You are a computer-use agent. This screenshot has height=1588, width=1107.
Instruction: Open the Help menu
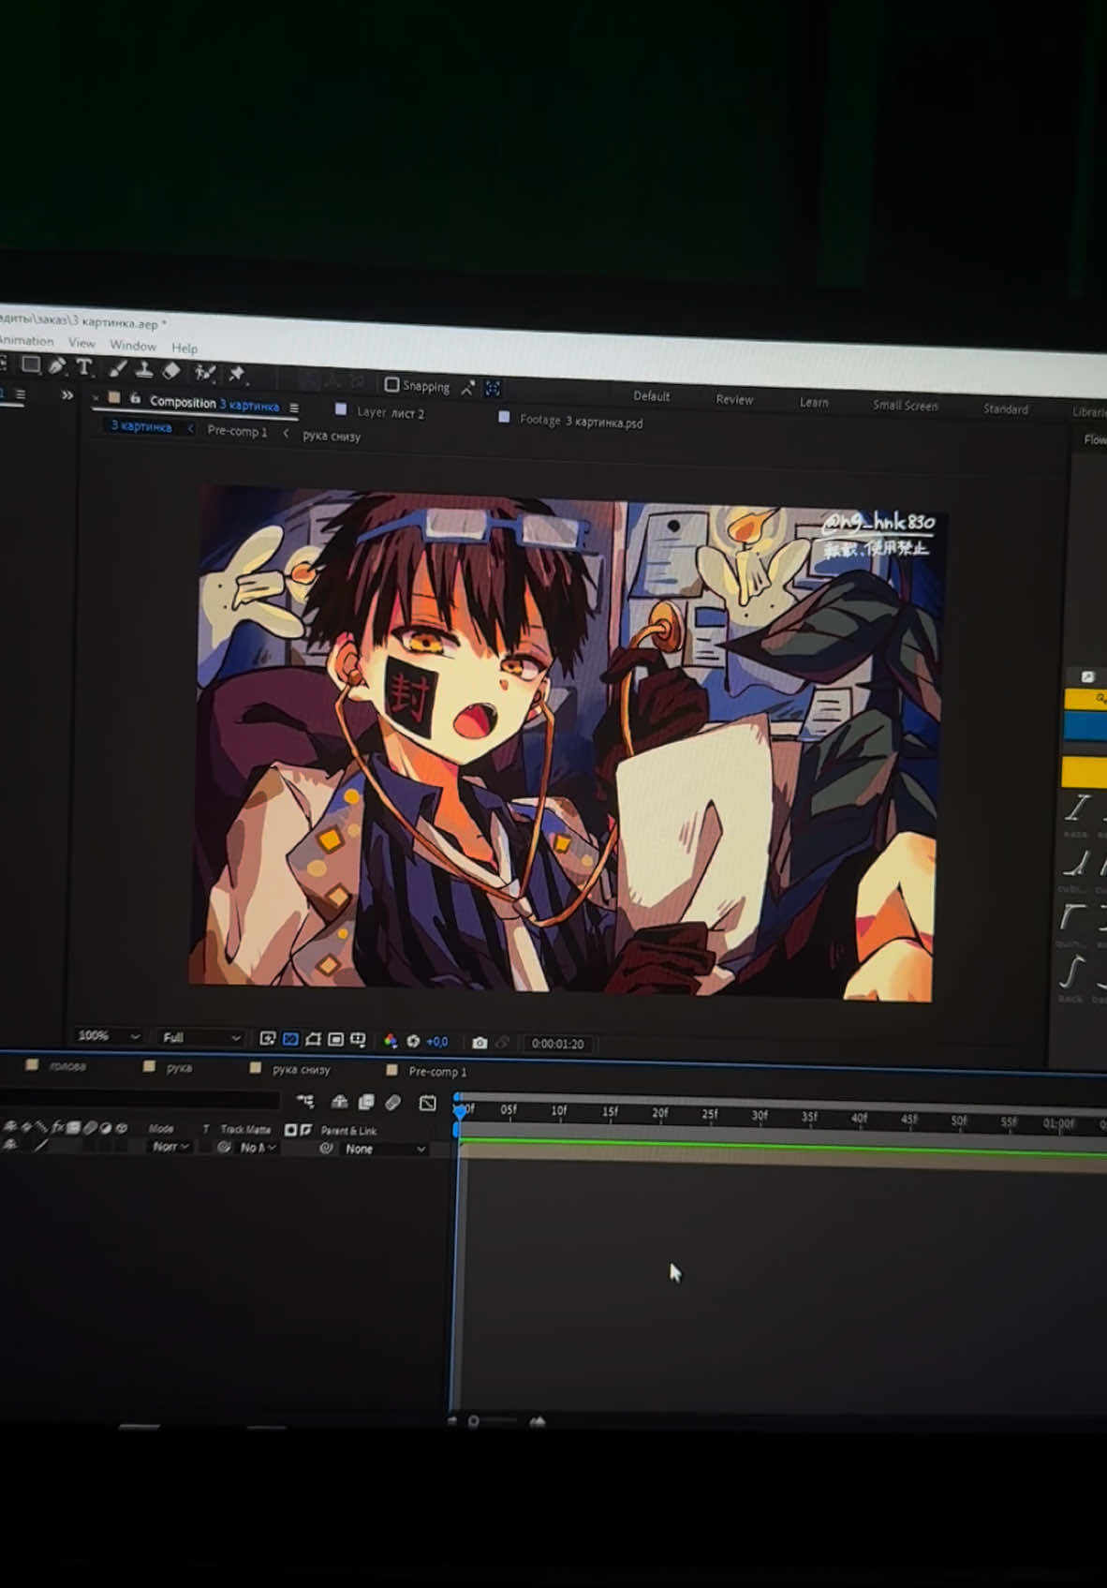click(x=184, y=348)
